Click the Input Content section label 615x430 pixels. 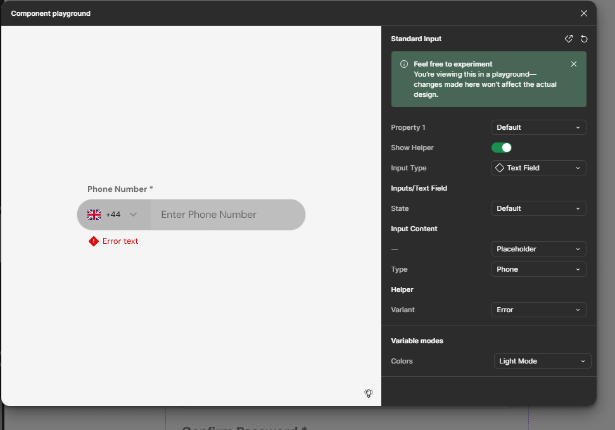414,229
